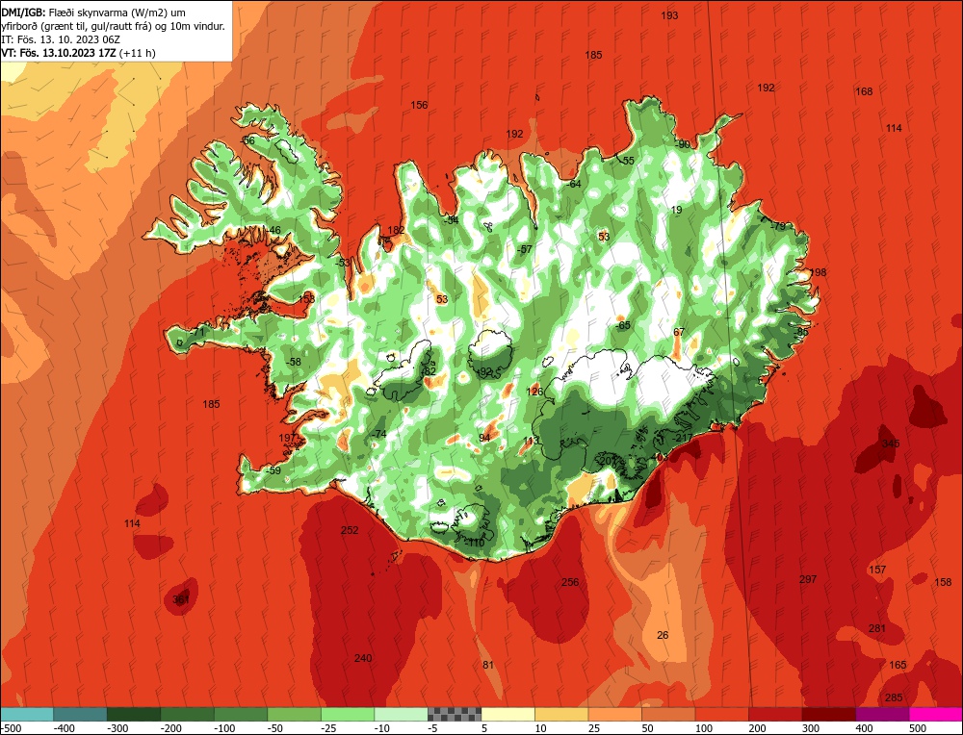
Task: Select the flux value '158' at the right edge
Action: coord(943,582)
